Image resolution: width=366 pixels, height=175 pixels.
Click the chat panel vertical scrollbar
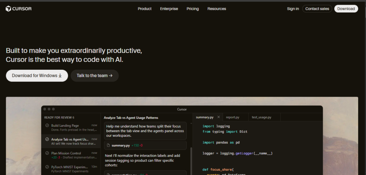(192, 161)
